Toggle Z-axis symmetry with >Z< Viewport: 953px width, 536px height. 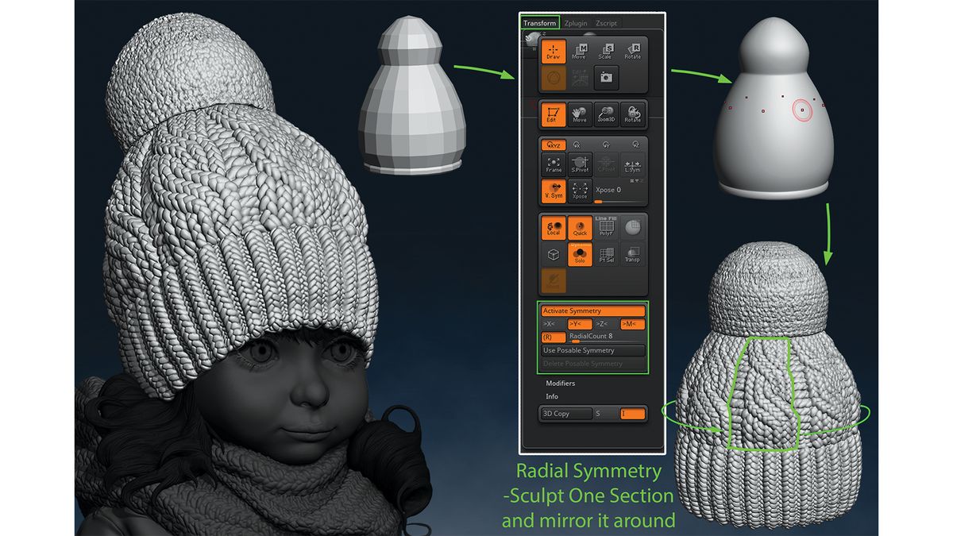point(603,322)
